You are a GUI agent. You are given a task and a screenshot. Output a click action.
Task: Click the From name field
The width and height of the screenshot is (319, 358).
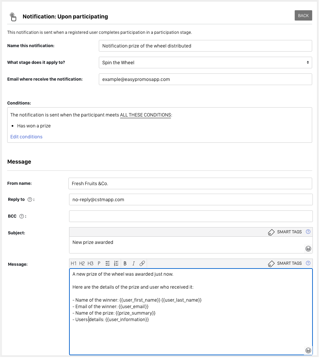coord(190,183)
